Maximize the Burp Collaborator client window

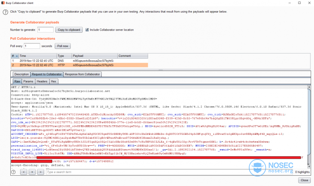[299, 3]
